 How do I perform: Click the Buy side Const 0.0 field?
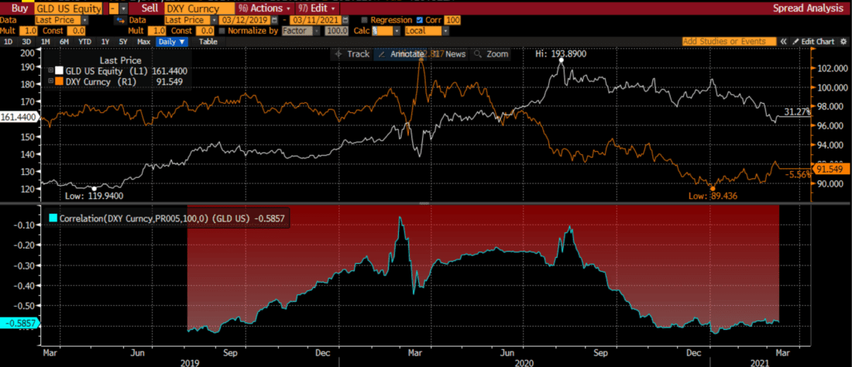point(76,31)
